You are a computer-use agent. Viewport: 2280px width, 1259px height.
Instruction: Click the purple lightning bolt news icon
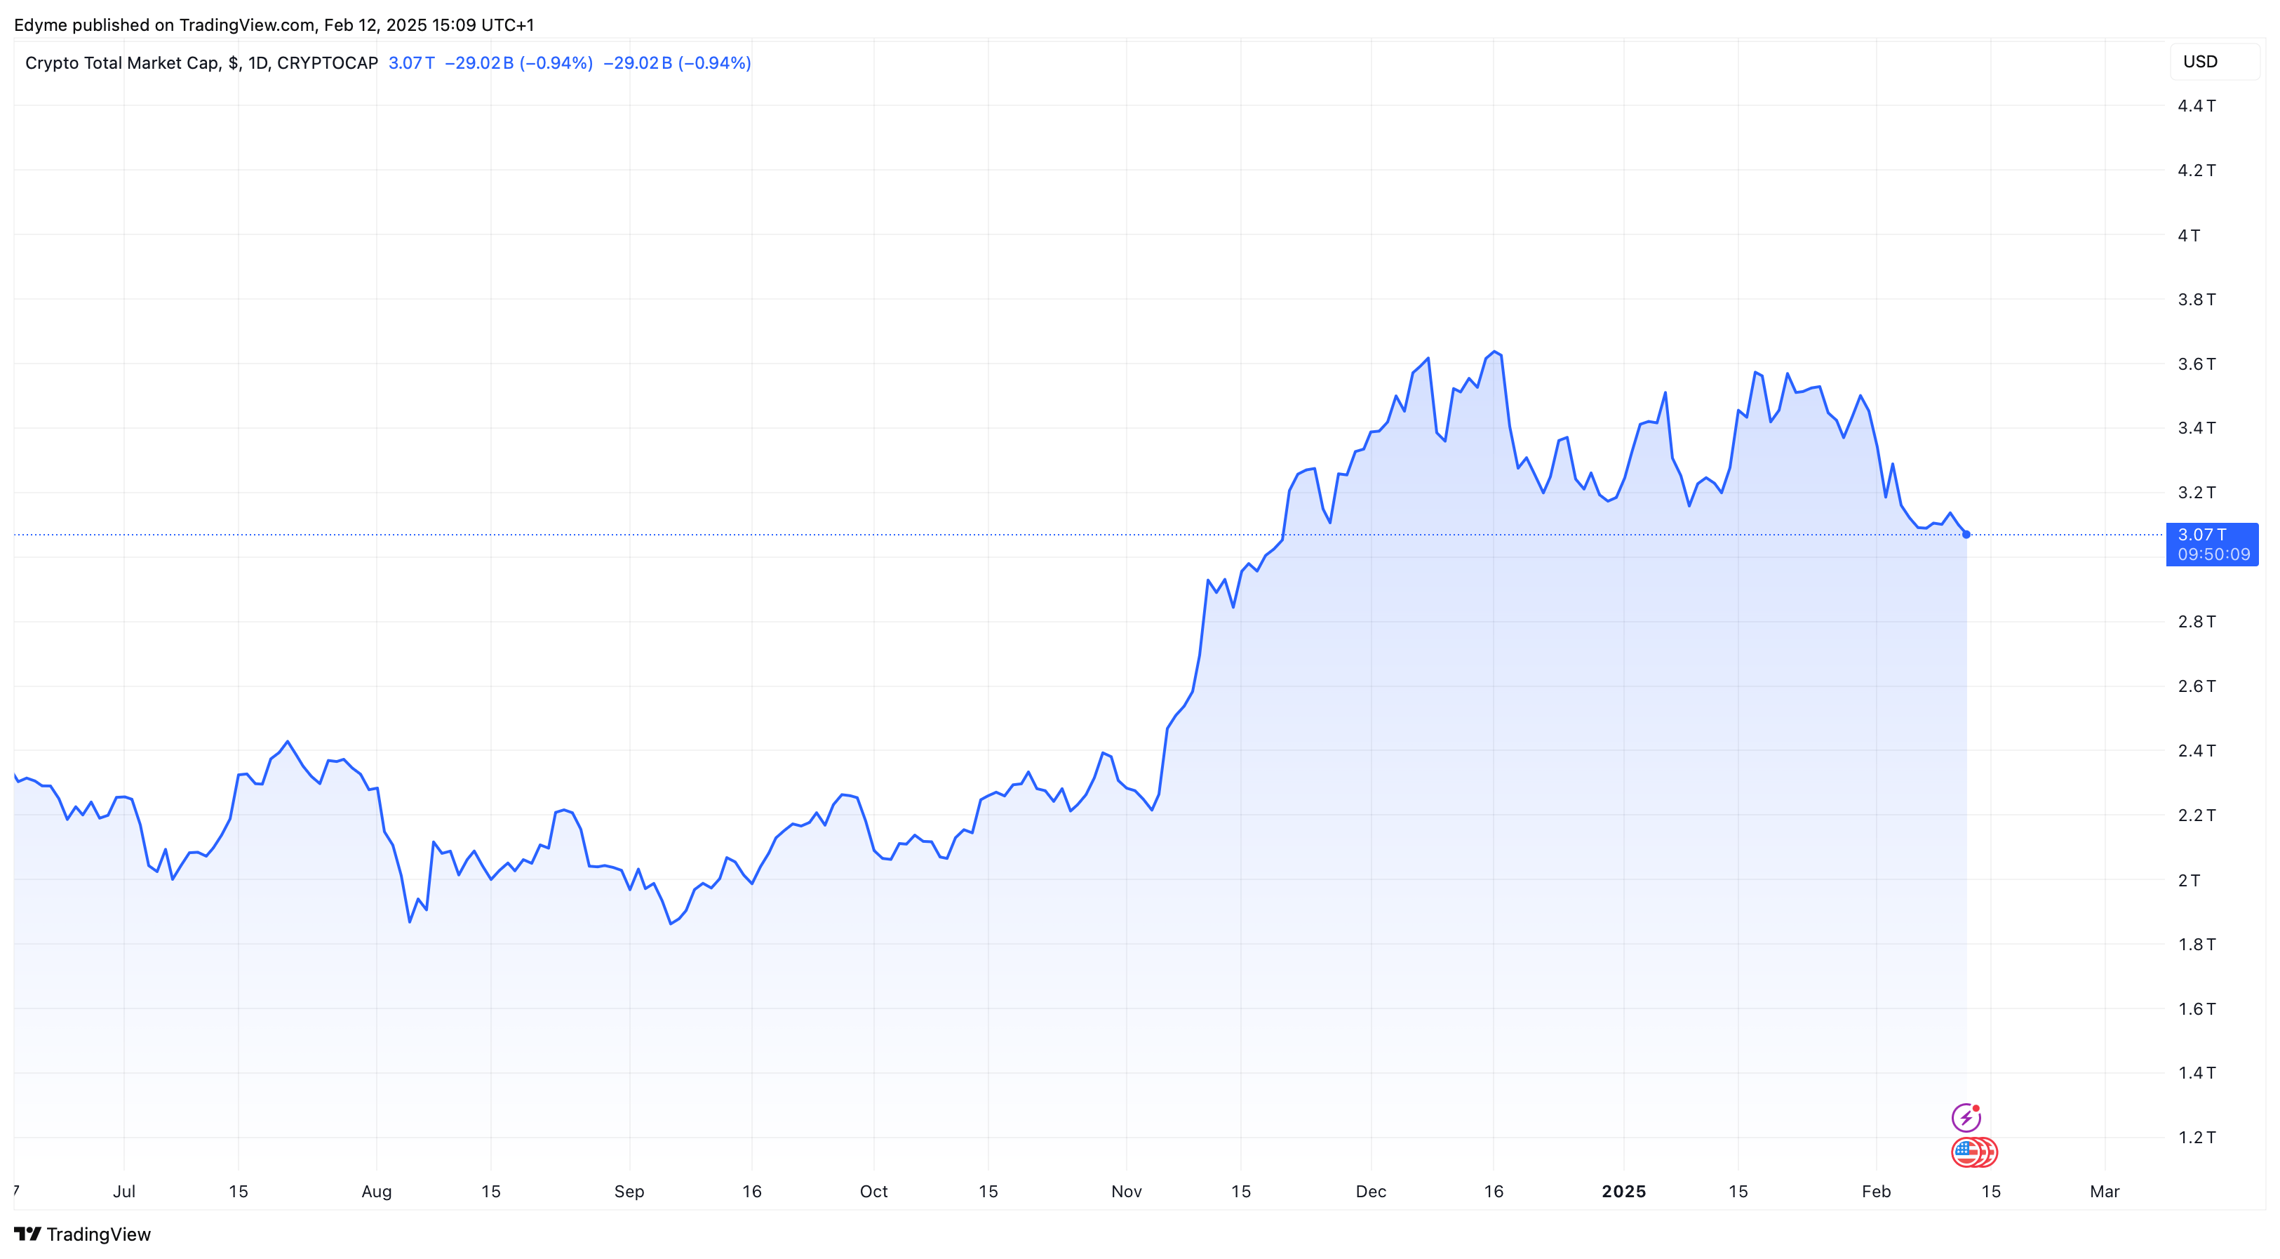click(x=1966, y=1117)
